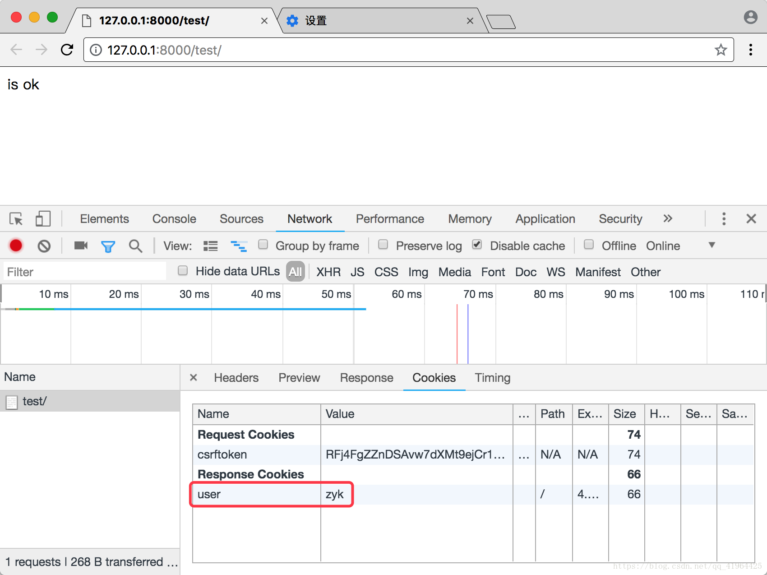Image resolution: width=767 pixels, height=575 pixels.
Task: Sort cookies by Value column header
Action: click(416, 414)
